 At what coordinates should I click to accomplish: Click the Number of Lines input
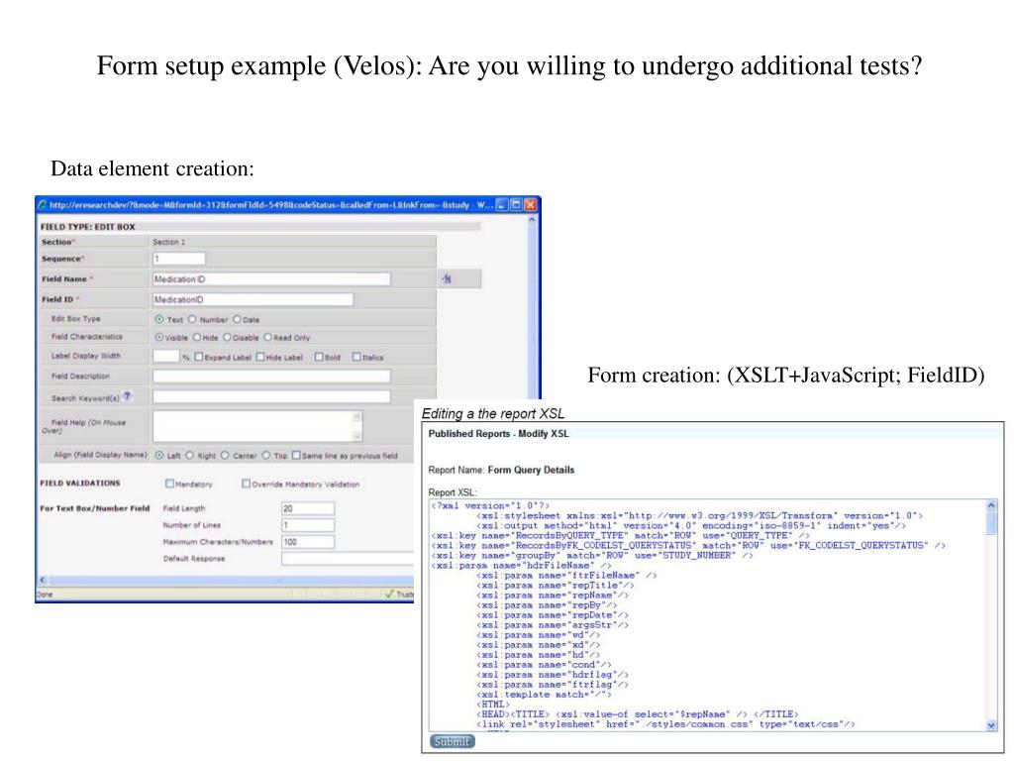click(x=308, y=525)
